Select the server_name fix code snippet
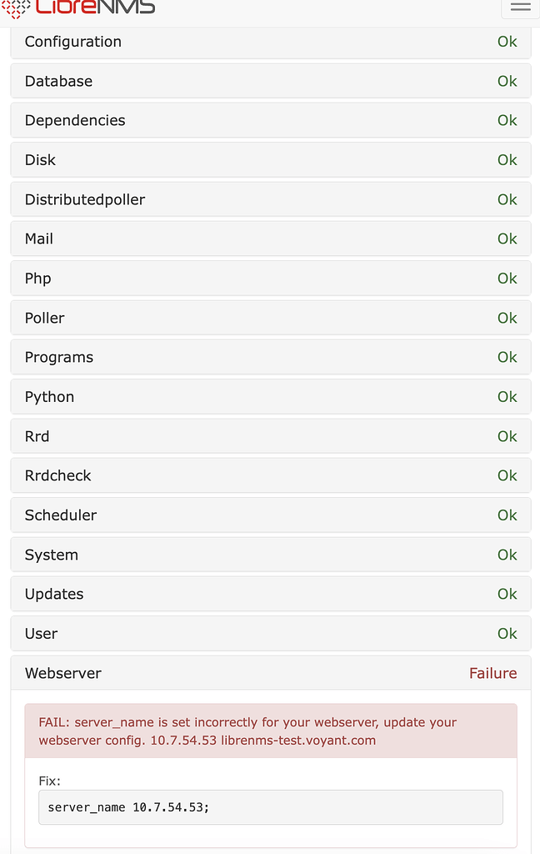This screenshot has width=540, height=854. click(x=270, y=807)
